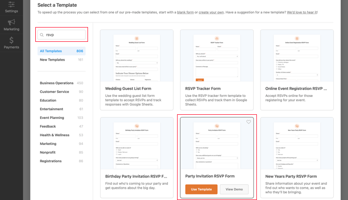Open New Years Party RSVP preview thumbnail
This screenshot has height=200, width=348.
coord(297,143)
